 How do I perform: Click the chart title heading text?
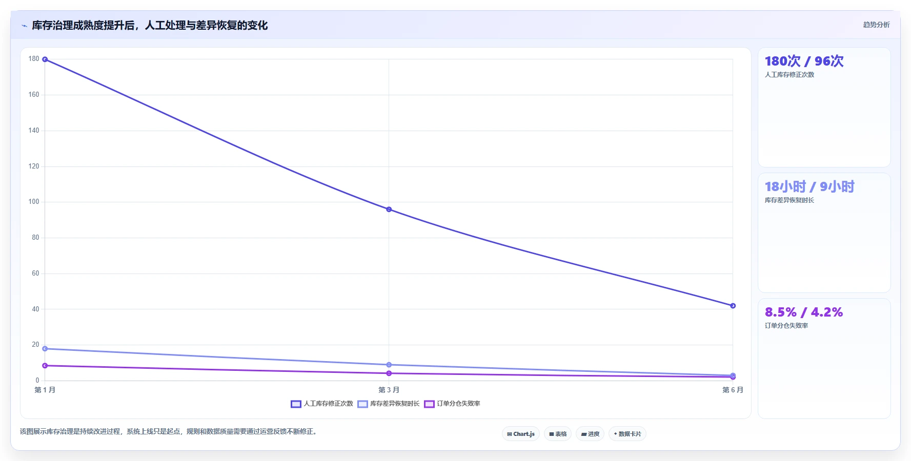tap(150, 25)
